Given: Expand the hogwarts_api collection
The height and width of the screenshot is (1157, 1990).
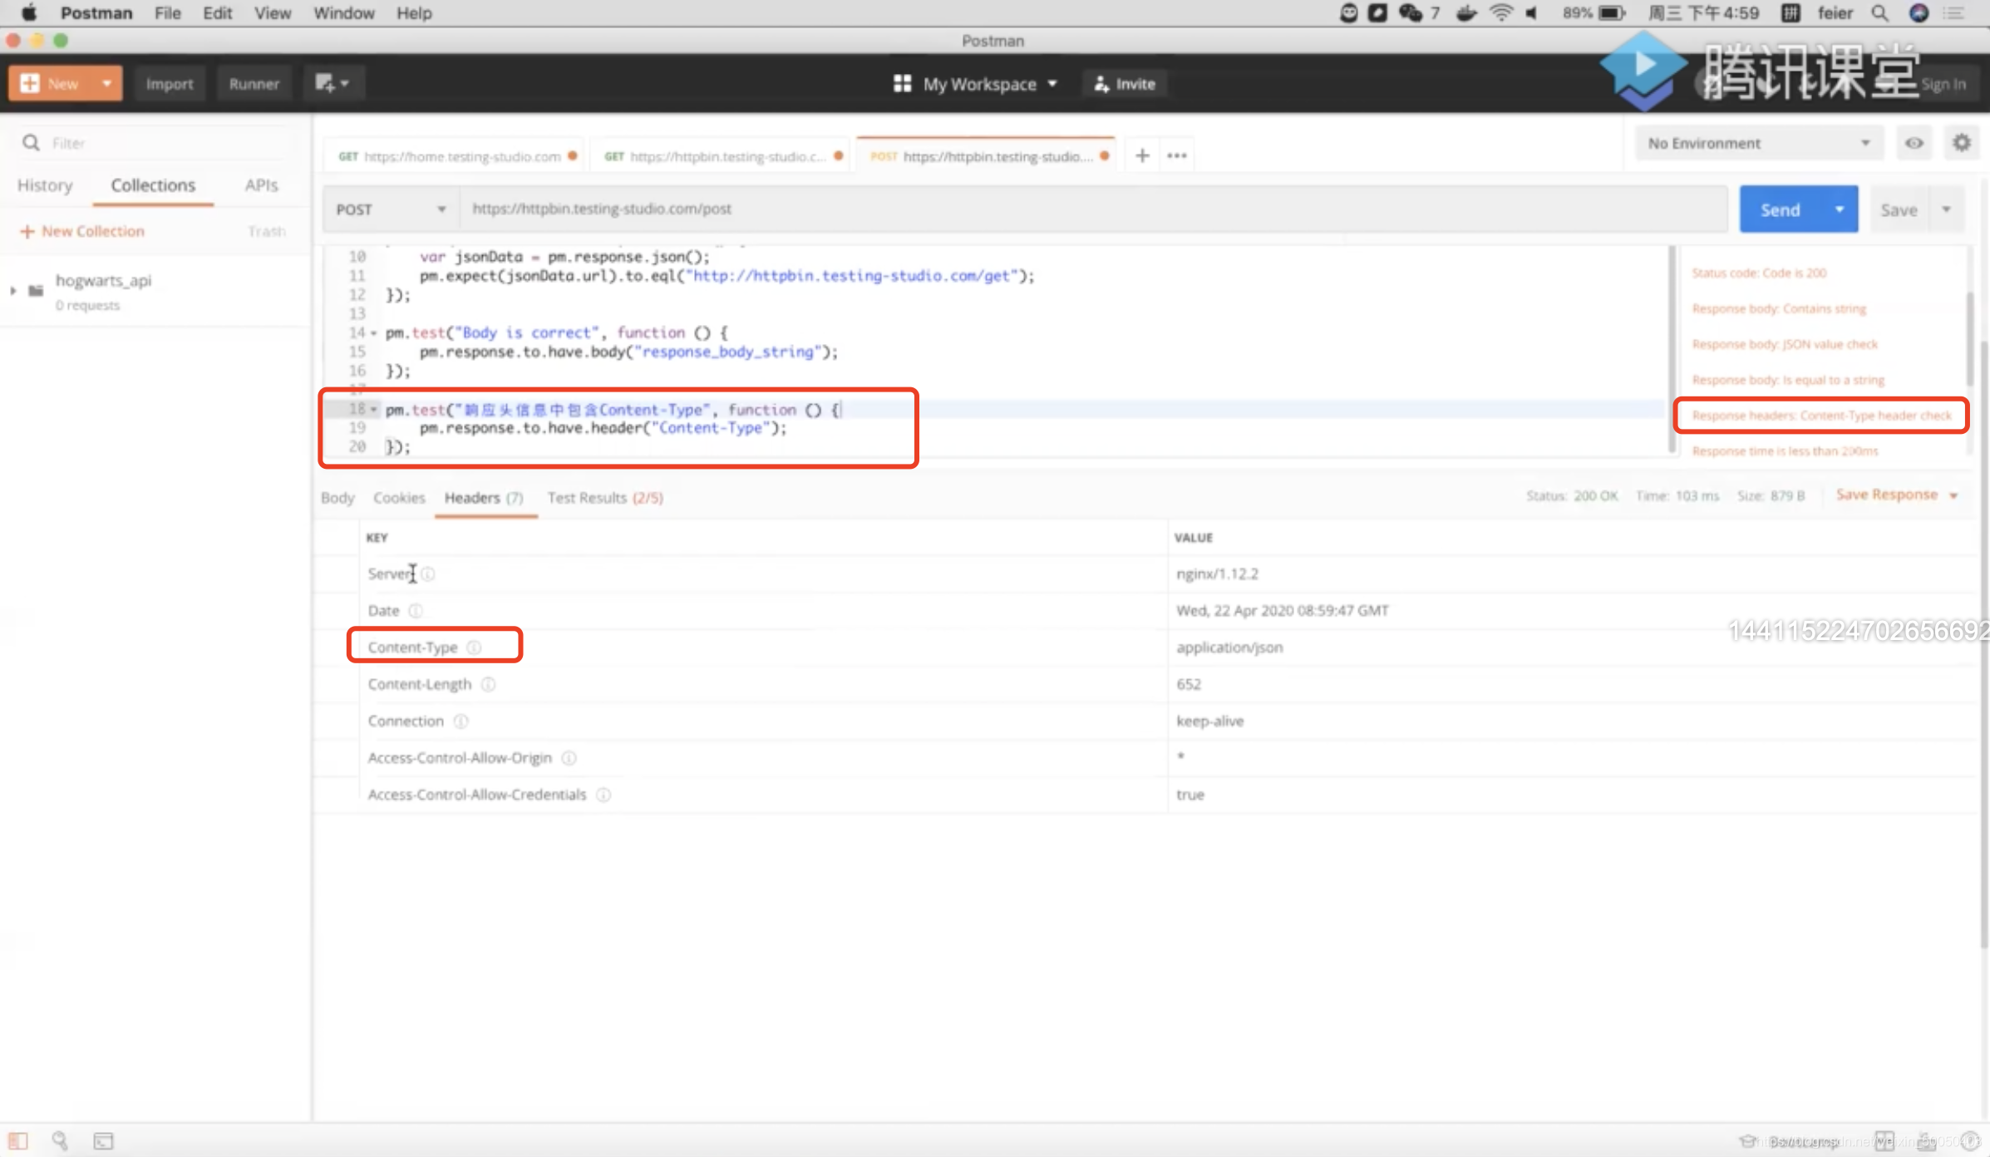Looking at the screenshot, I should pos(13,290).
